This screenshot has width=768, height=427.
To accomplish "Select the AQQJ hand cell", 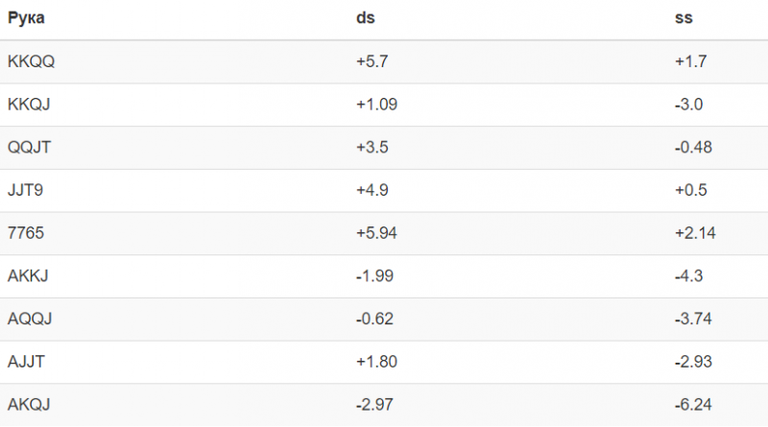I will coord(30,319).
